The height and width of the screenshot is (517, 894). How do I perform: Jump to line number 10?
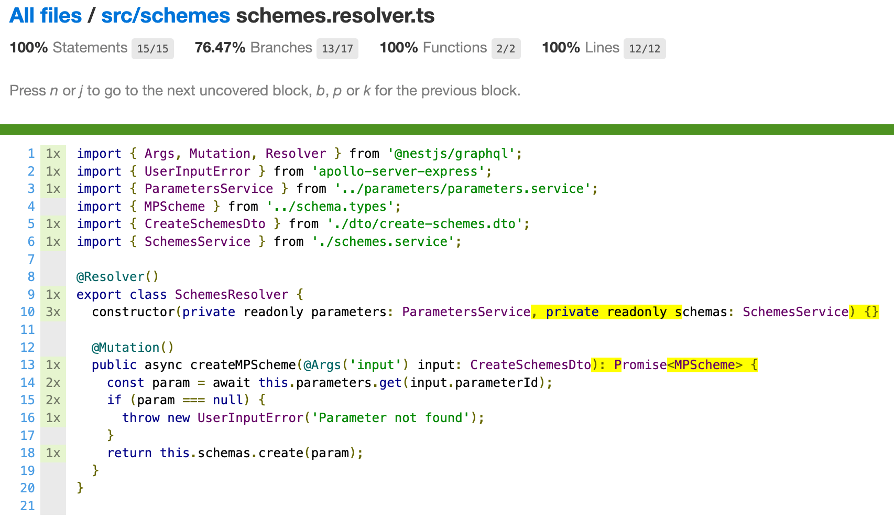(x=27, y=312)
